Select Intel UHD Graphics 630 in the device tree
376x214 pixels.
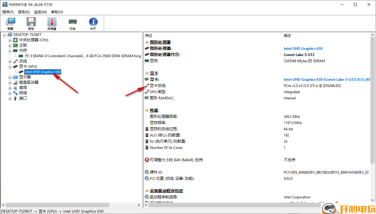point(43,72)
